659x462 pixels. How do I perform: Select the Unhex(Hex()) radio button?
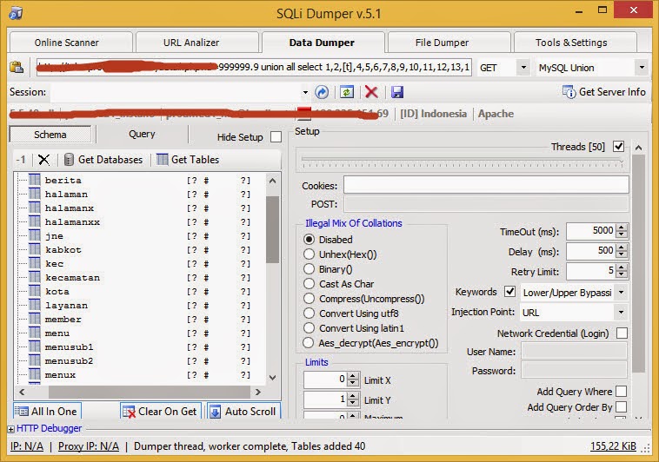click(309, 254)
